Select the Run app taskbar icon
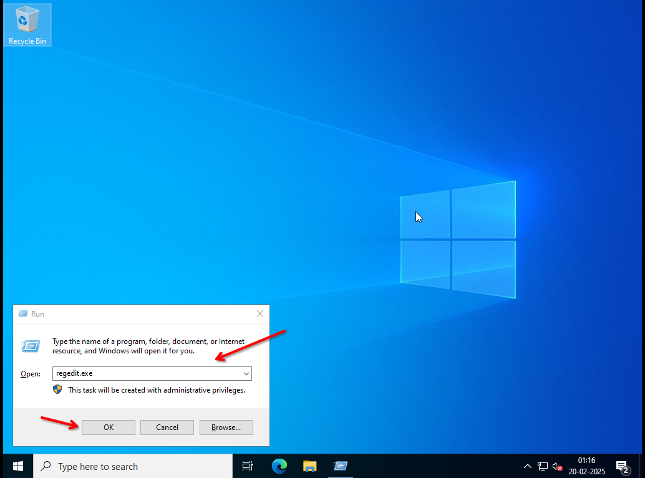Viewport: 645px width, 478px height. (340, 466)
